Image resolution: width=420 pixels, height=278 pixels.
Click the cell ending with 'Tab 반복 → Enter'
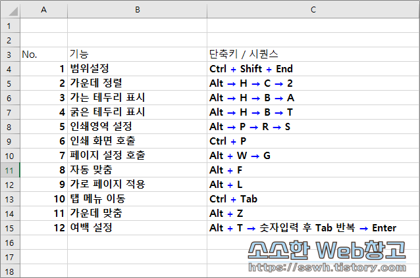(x=313, y=228)
